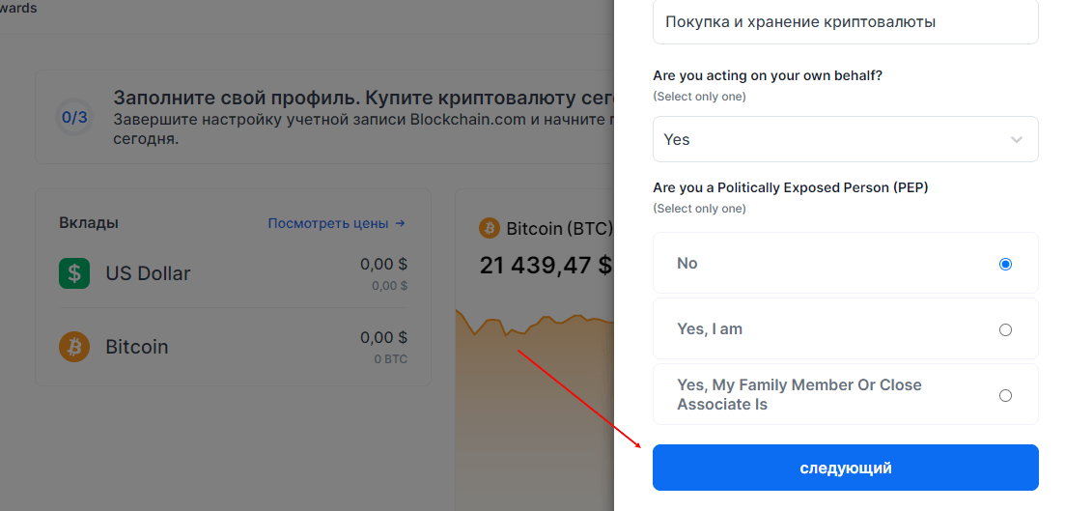Open the Bitcoin holdings row label
1065x511 pixels.
136,347
